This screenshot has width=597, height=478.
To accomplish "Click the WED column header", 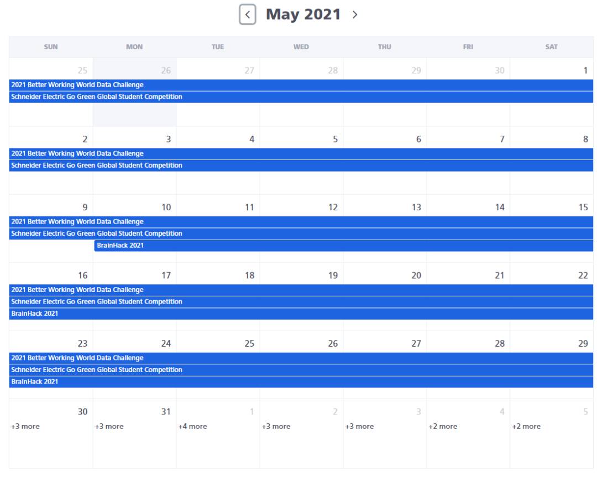I will pyautogui.click(x=301, y=47).
